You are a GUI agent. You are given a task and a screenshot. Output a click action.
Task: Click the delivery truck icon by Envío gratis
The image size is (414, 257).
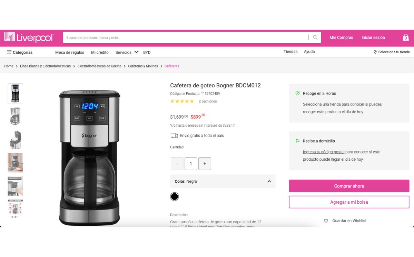(174, 136)
